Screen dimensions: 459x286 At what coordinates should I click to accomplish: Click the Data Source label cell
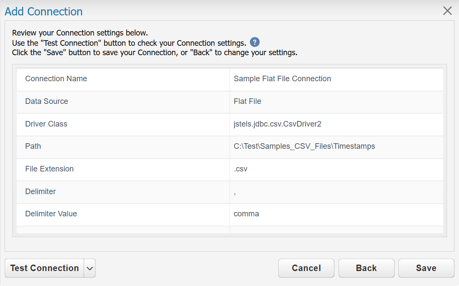click(123, 101)
